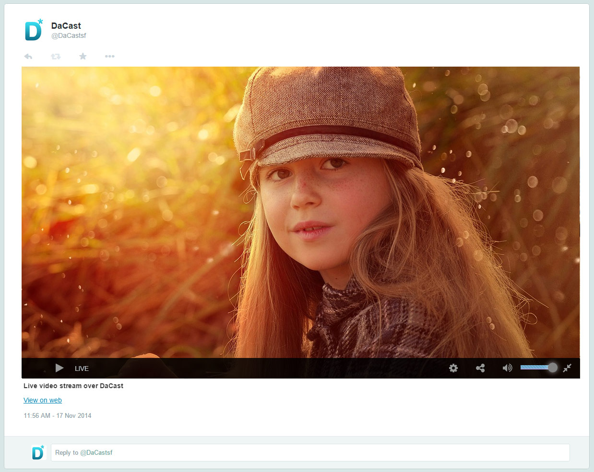
Task: Open the @DaCastsf handle
Action: pyautogui.click(x=69, y=35)
